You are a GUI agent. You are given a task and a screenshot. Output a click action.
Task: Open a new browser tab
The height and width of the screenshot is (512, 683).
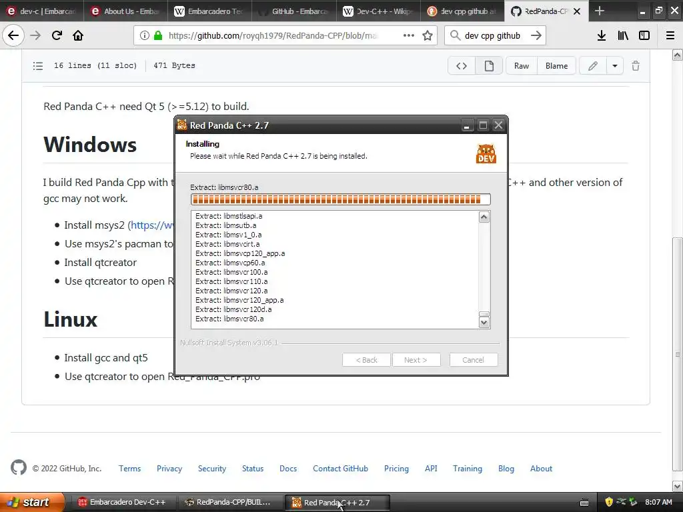coord(600,11)
